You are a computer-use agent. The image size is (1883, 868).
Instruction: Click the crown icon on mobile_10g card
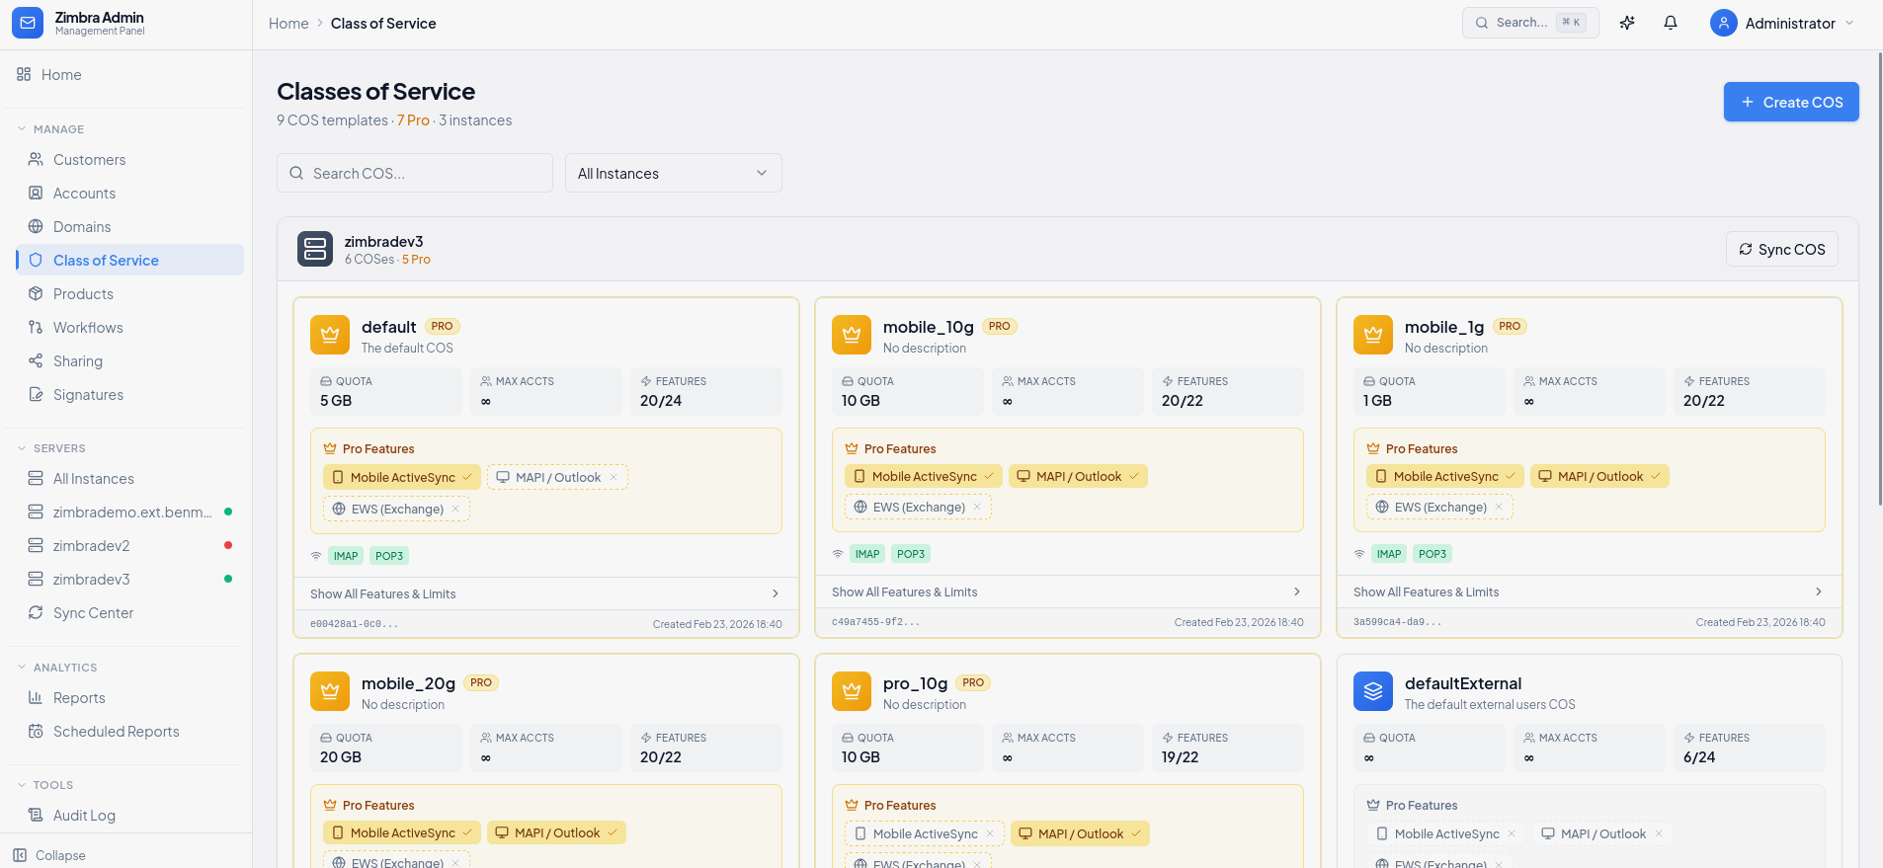tap(852, 335)
